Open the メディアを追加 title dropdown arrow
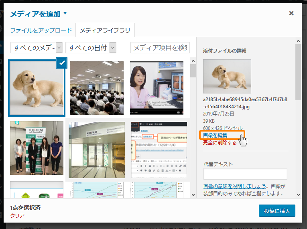Viewport: 307px width, 229px height. click(65, 13)
